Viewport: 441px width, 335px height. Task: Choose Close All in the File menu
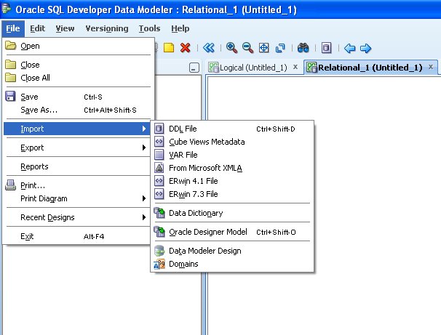[78, 78]
